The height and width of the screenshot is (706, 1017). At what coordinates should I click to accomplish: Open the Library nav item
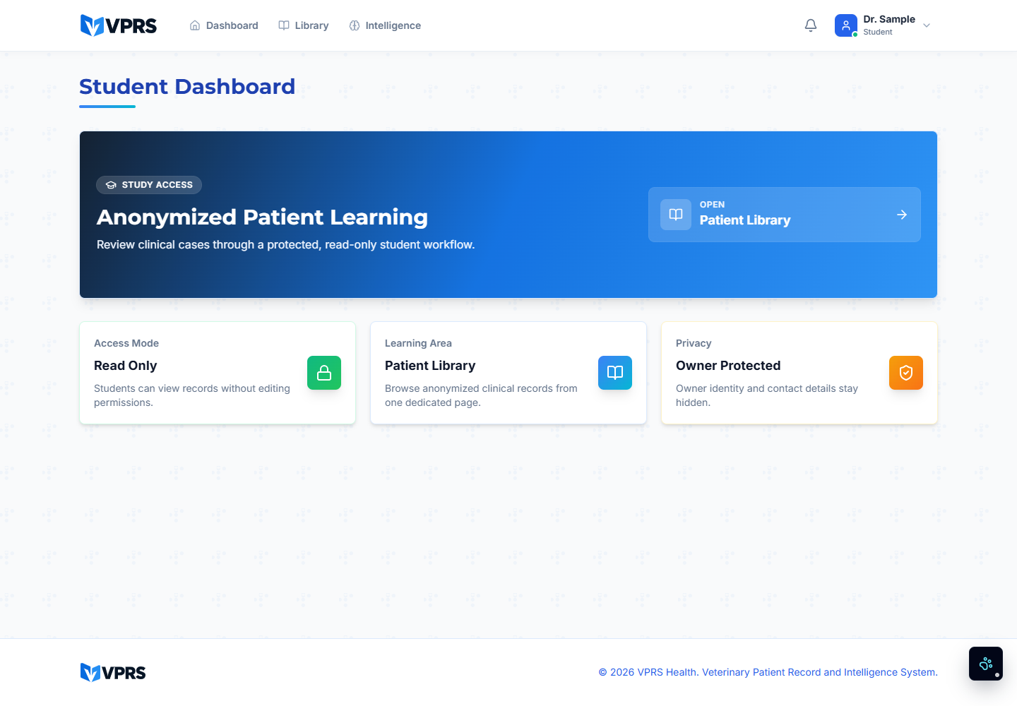304,25
